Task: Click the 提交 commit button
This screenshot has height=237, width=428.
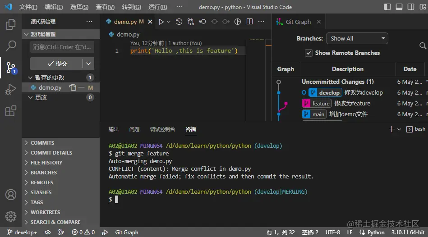Action: [57, 64]
